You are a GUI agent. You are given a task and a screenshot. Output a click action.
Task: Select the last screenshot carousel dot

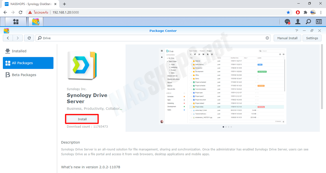[x=231, y=127]
